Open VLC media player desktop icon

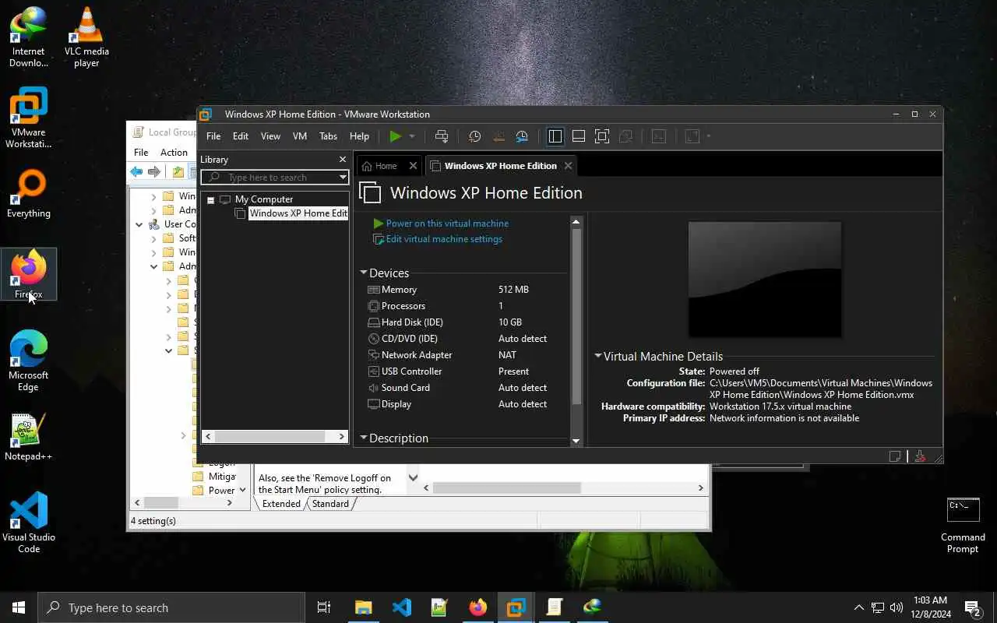86,37
